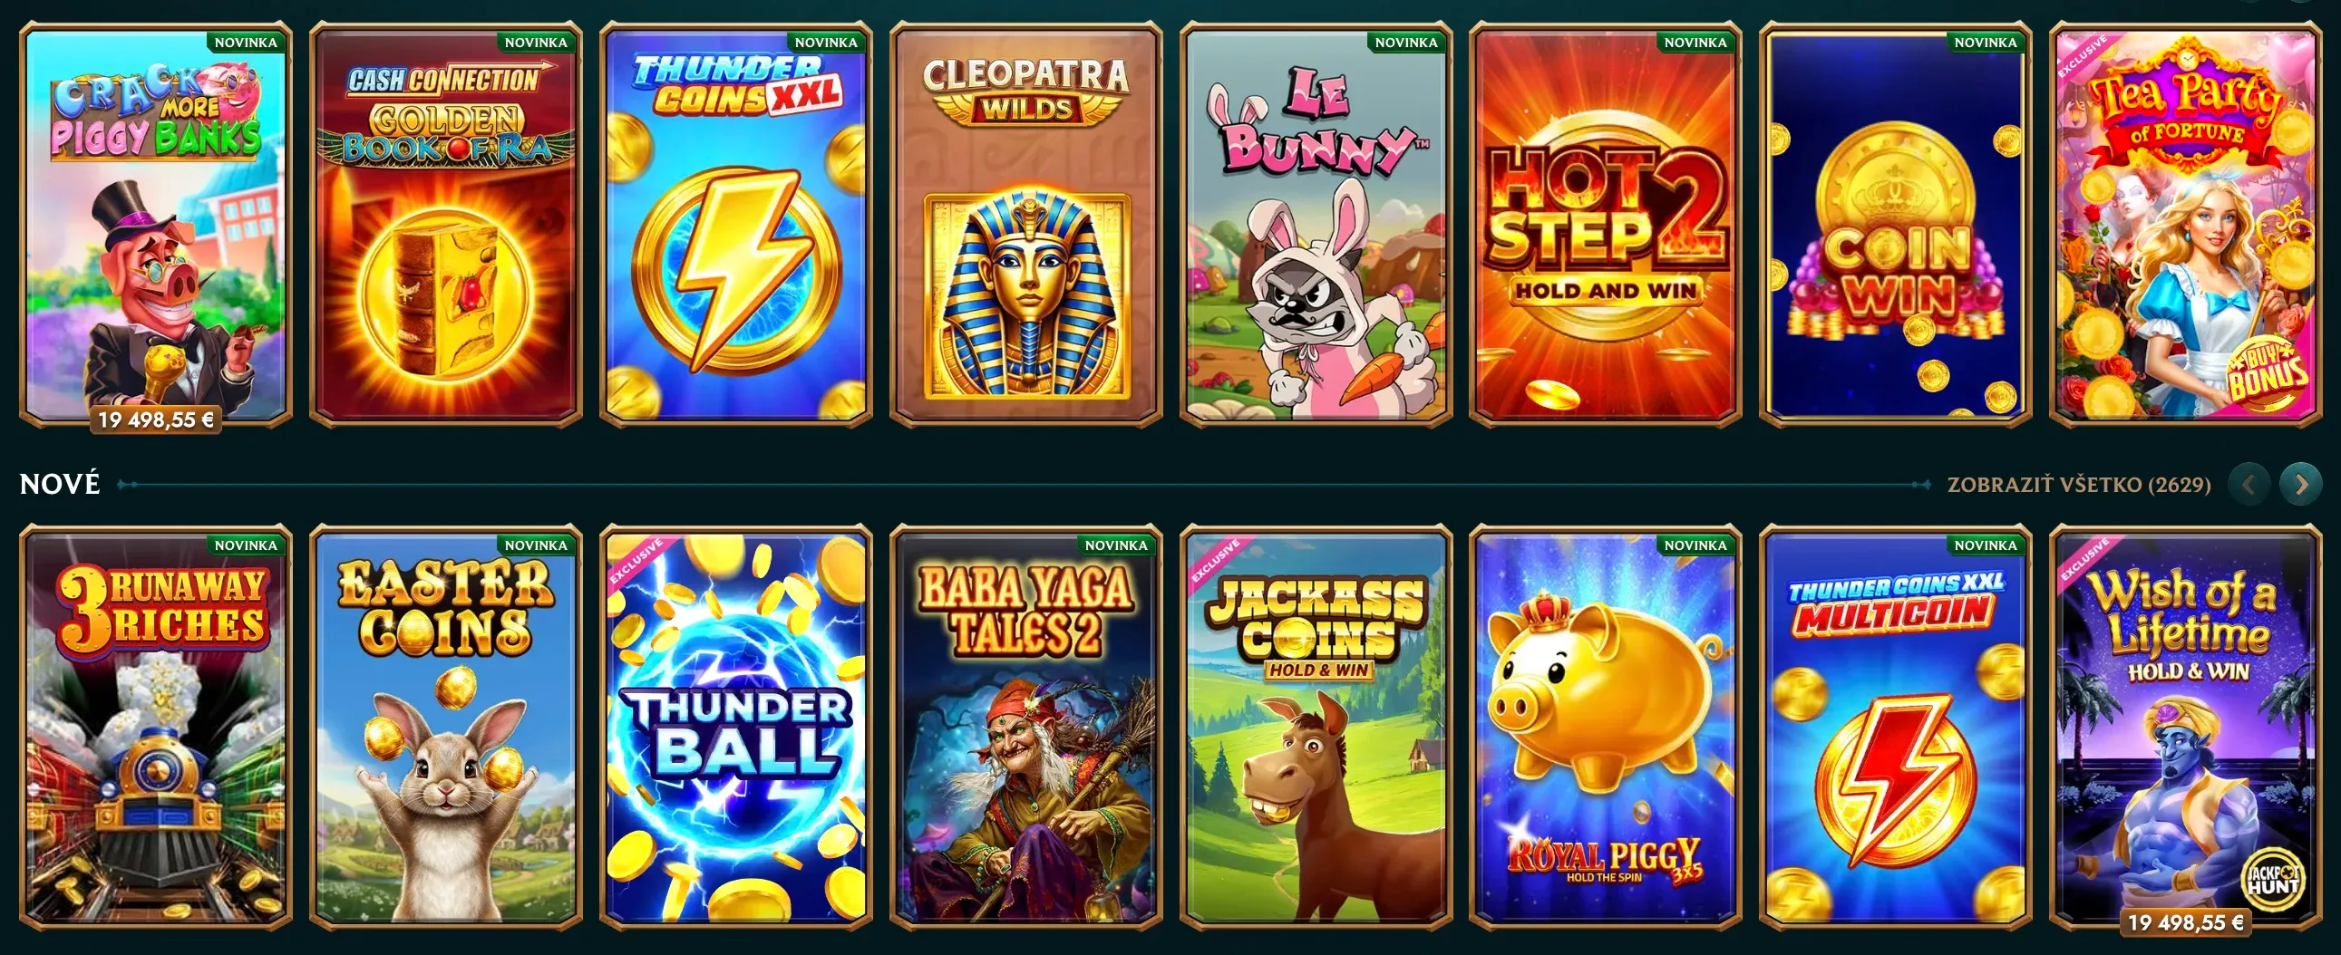Screen dimensions: 2341x955
Task: Launch Easter Coins slot
Action: pyautogui.click(x=445, y=728)
